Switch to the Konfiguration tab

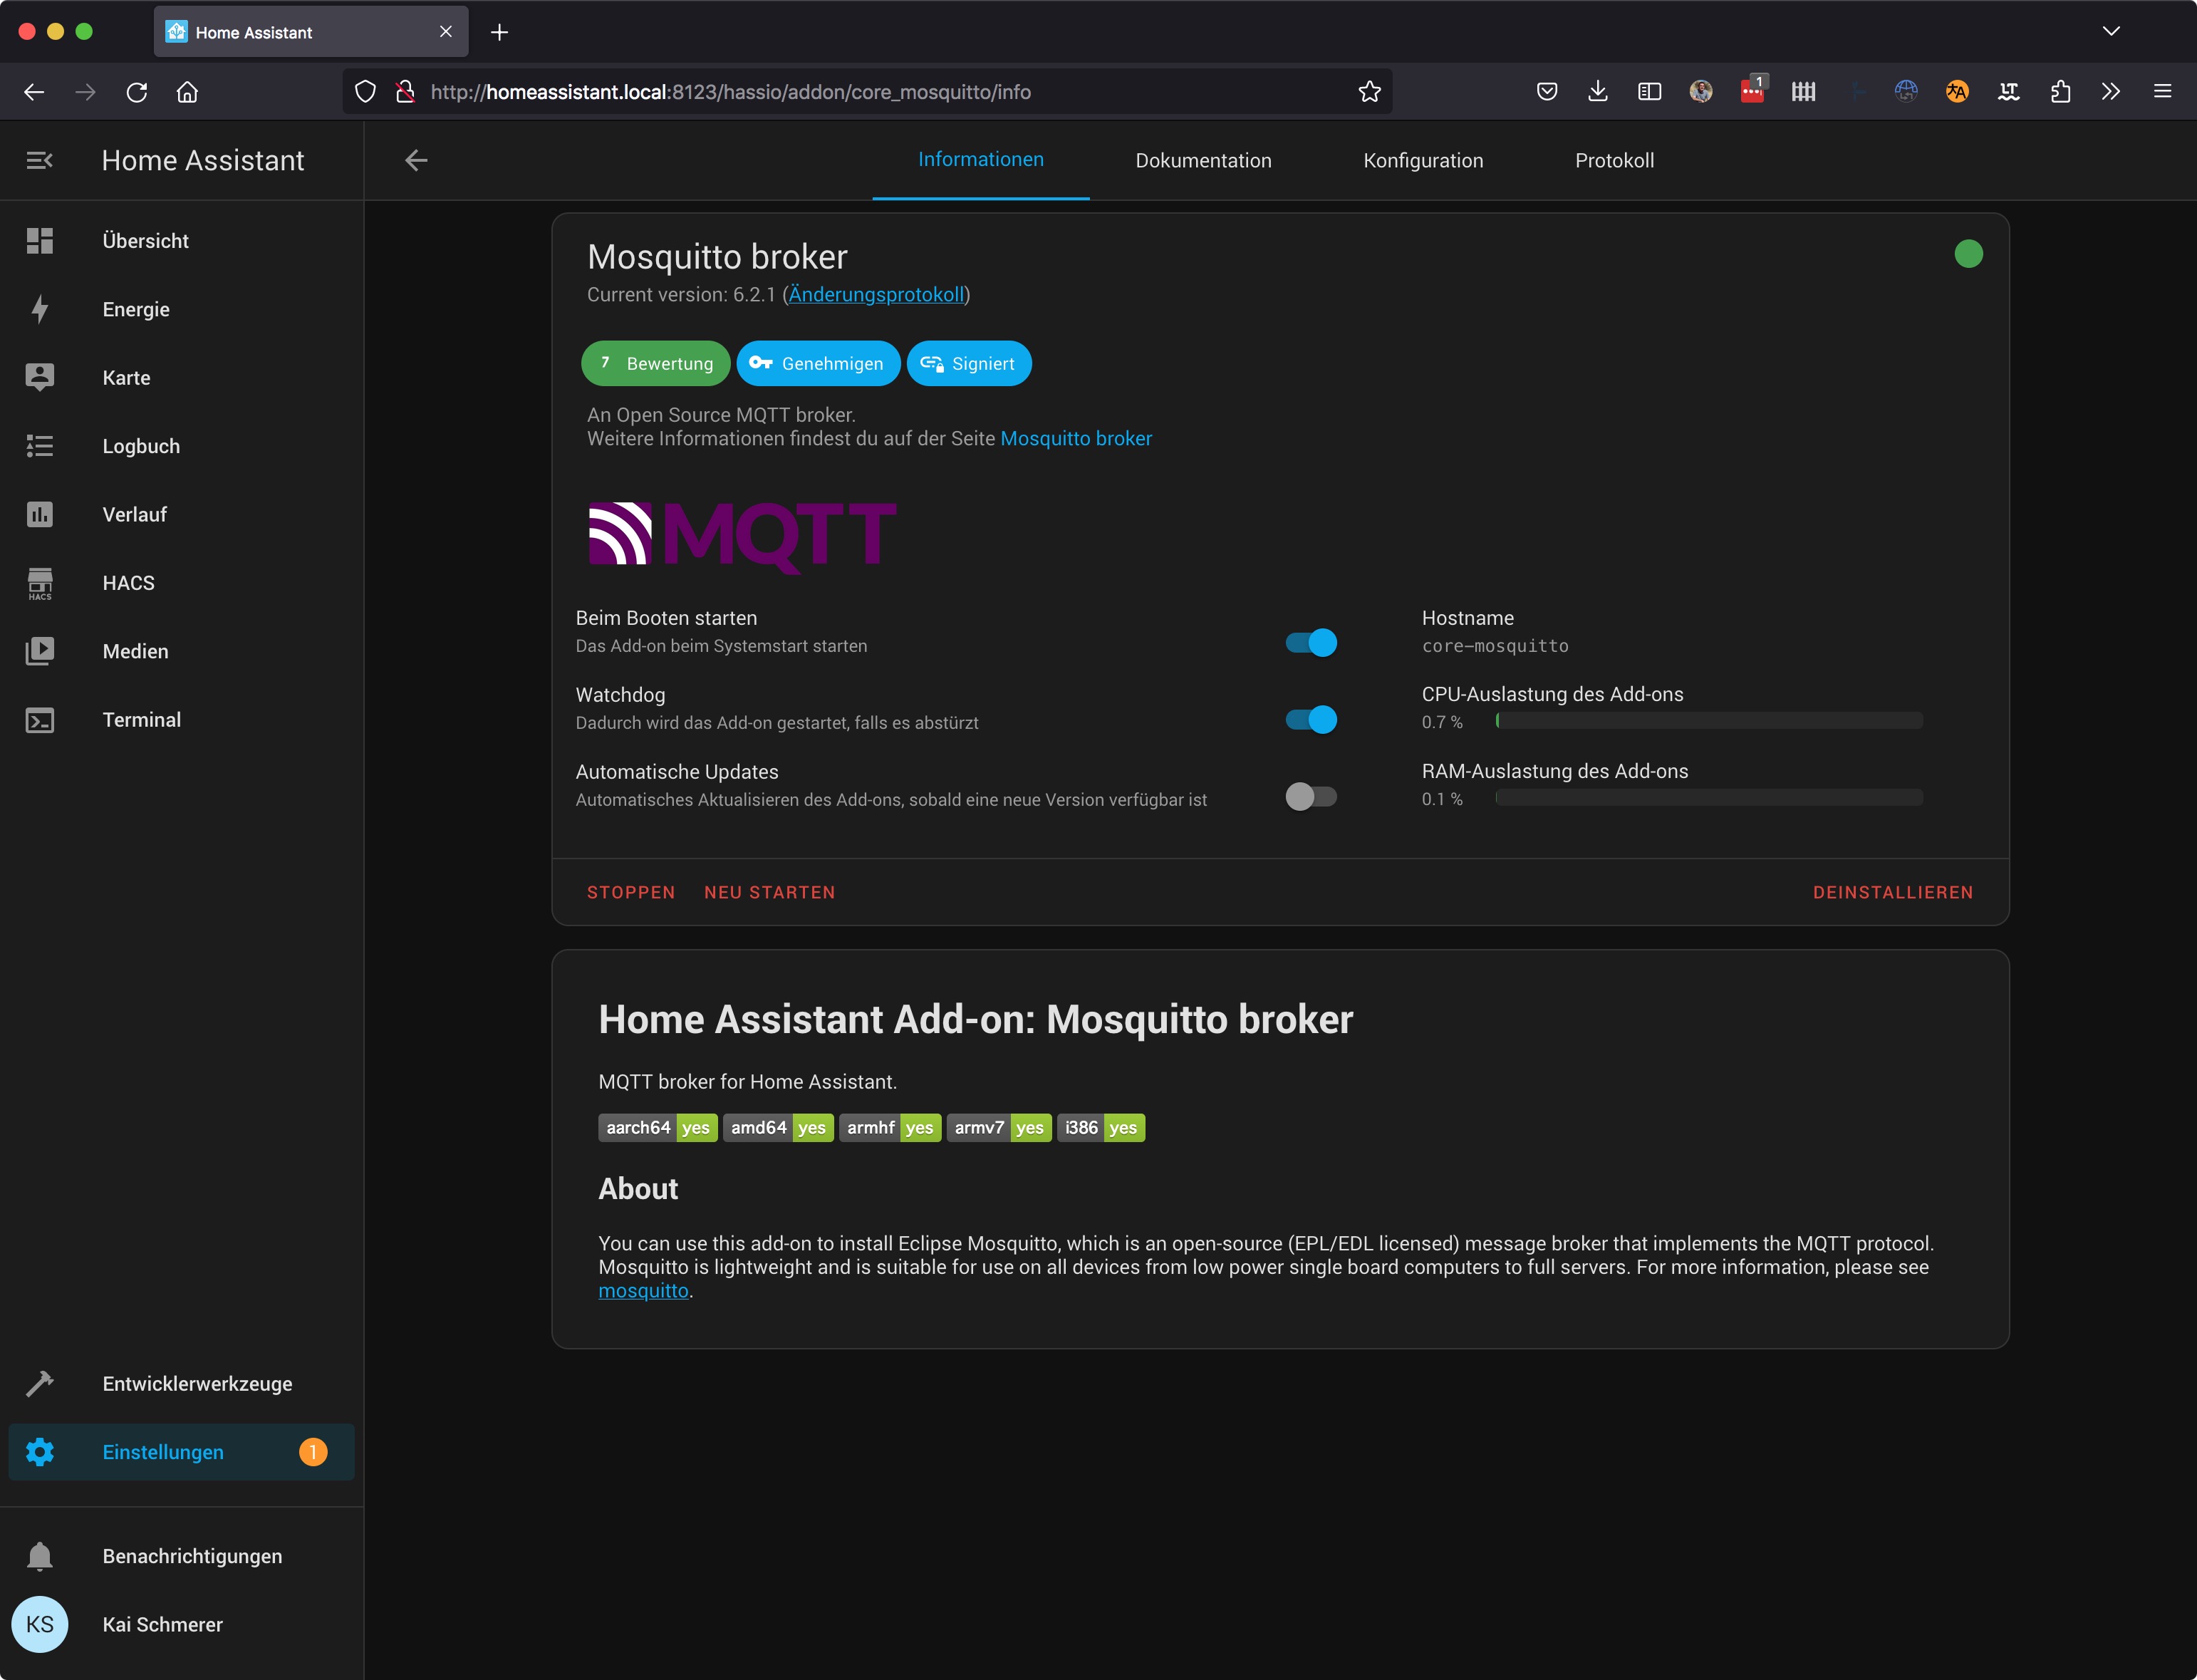pos(1423,161)
